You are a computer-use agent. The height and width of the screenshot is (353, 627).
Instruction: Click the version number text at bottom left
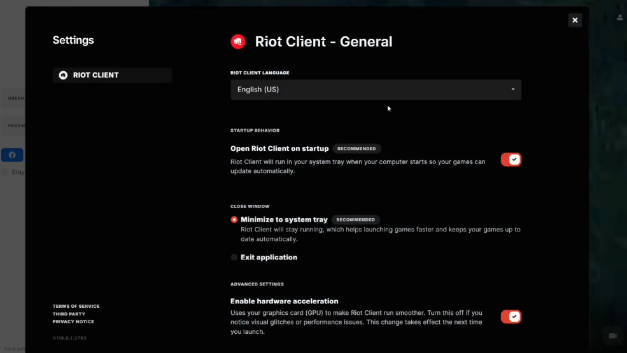coord(69,338)
